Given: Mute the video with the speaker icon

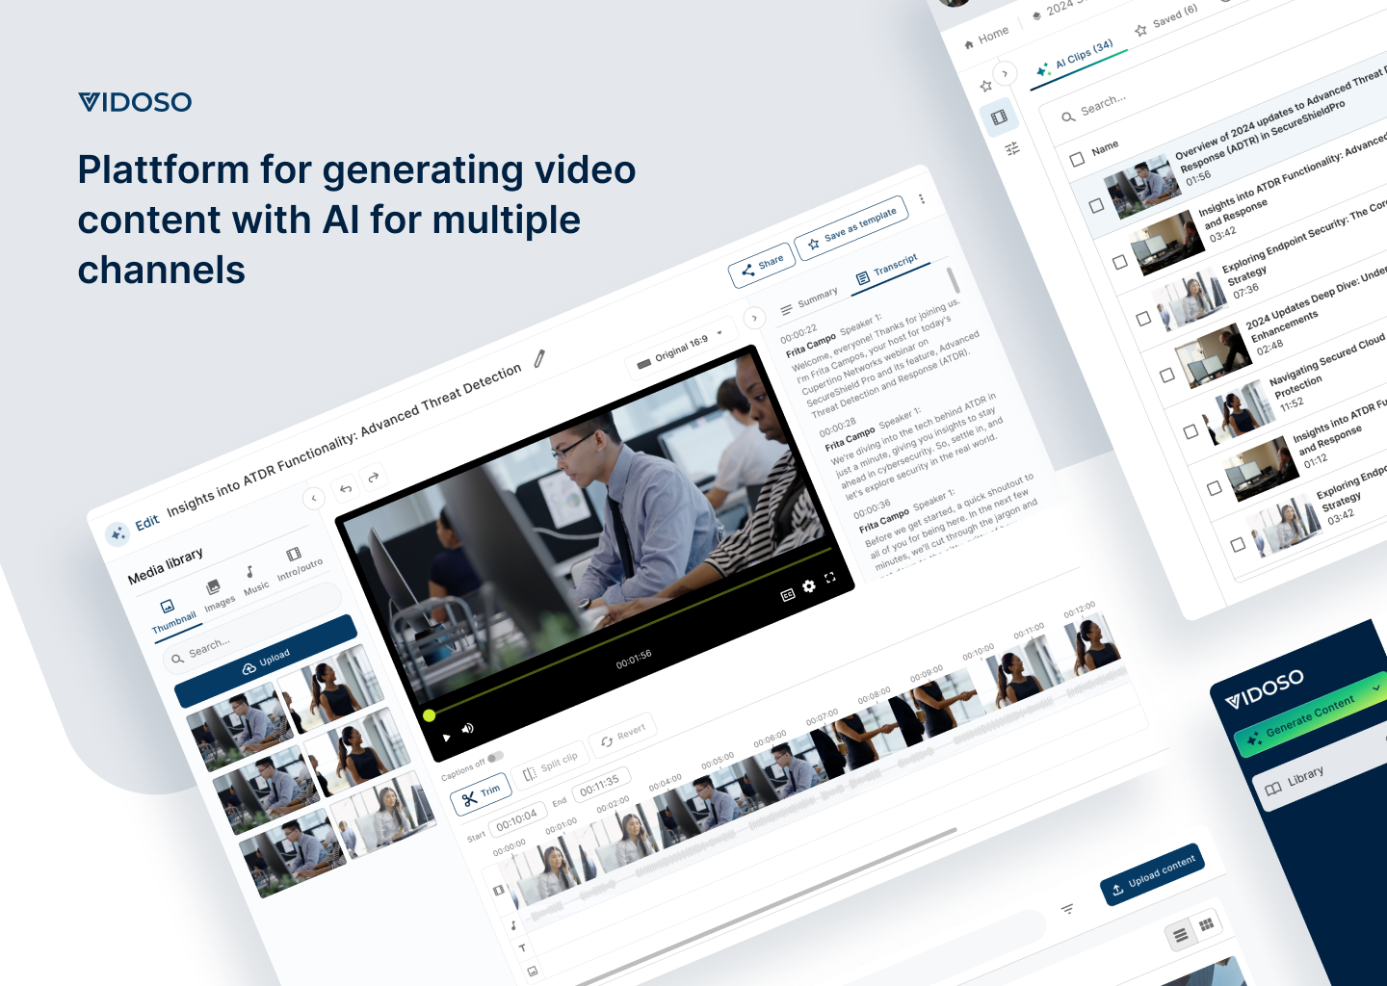Looking at the screenshot, I should [x=468, y=729].
